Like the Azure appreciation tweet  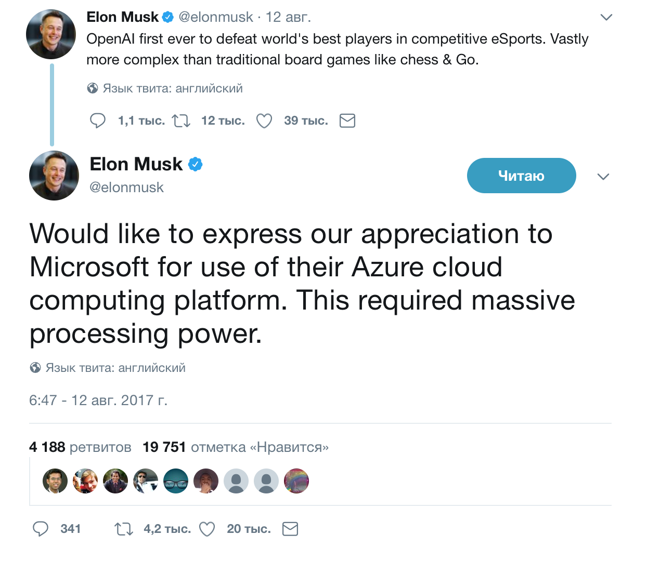click(x=207, y=529)
